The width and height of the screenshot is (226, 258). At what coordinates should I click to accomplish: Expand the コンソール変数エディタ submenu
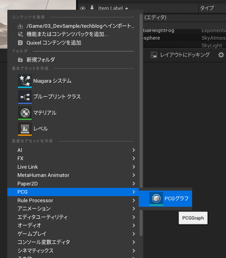pyautogui.click(x=73, y=242)
